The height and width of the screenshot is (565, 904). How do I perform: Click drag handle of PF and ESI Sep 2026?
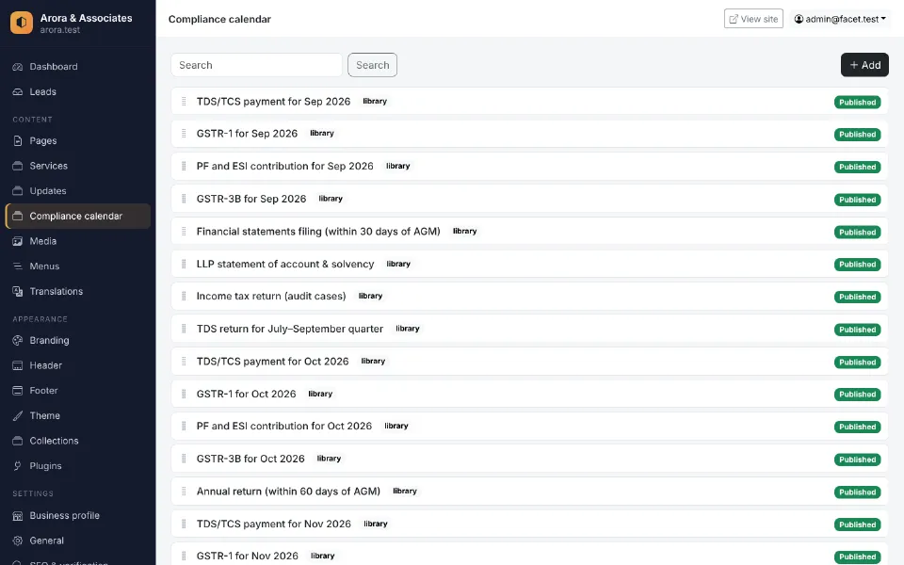click(x=184, y=166)
